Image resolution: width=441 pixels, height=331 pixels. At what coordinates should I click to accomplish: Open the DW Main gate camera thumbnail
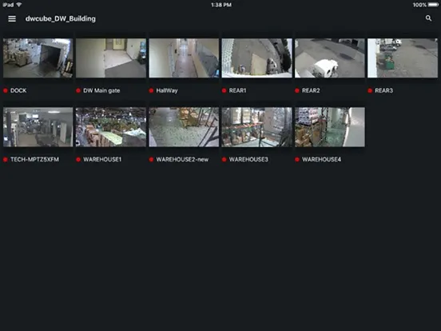(x=111, y=58)
